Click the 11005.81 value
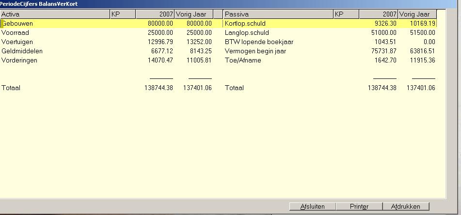The width and height of the screenshot is (461, 215). (x=199, y=60)
